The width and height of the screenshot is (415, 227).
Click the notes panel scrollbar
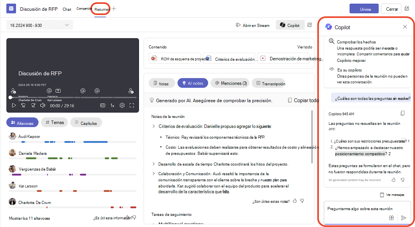312,136
